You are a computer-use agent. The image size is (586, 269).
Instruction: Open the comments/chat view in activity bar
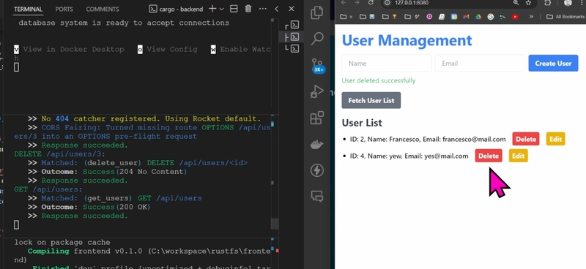[317, 196]
